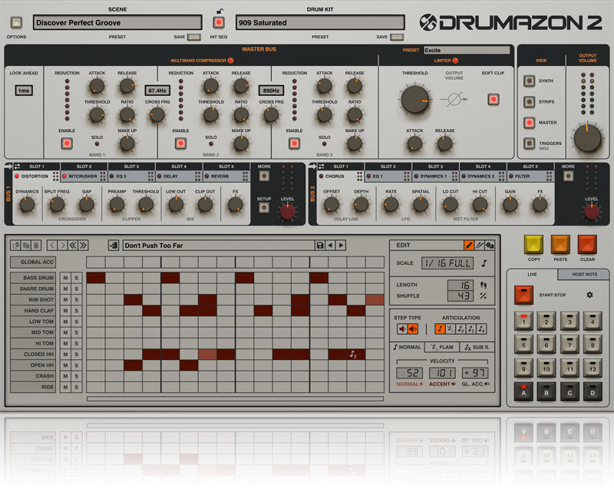This screenshot has width=614, height=489.
Task: Toggle the Limiter power LED
Action: click(x=455, y=61)
